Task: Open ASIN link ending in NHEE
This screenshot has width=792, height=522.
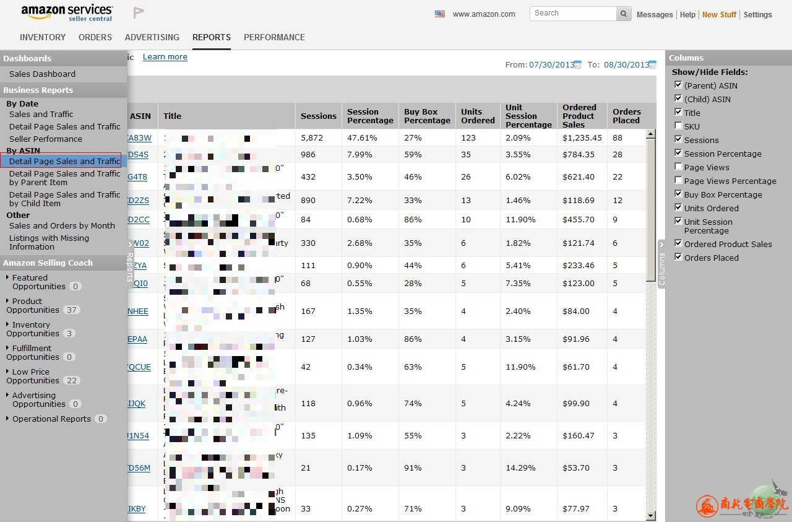Action: (x=138, y=311)
